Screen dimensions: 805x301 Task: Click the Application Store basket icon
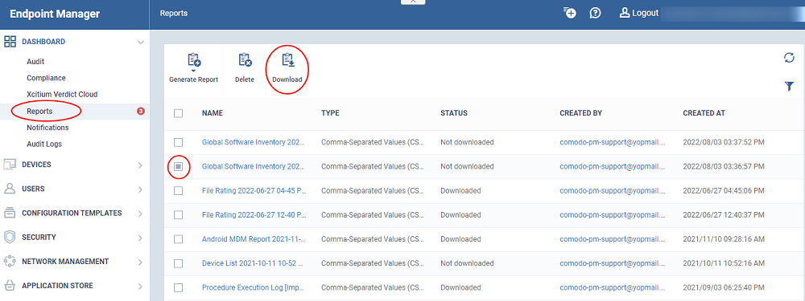(10, 286)
